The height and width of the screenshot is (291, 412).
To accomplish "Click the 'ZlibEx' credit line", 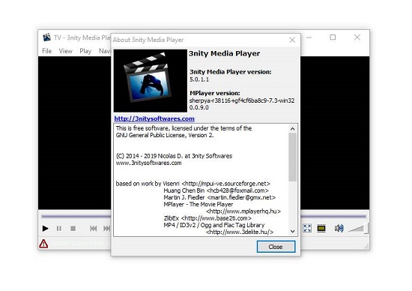I will [x=207, y=218].
